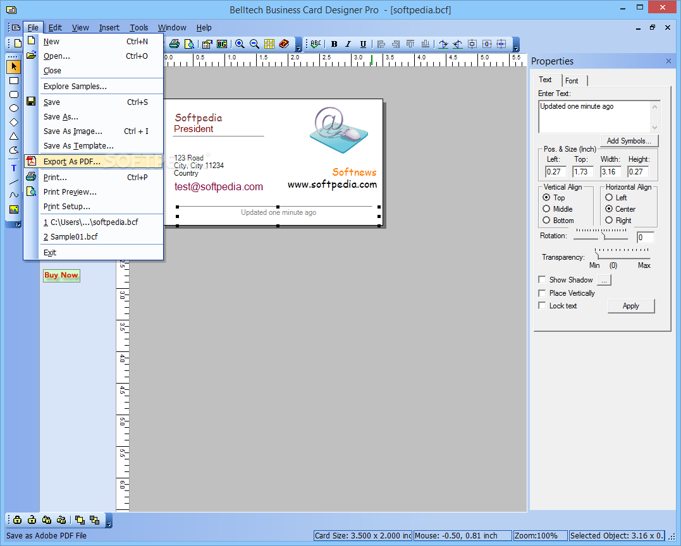Expand the formatting toolbar options arrow
Image resolution: width=681 pixels, height=546 pixels.
(x=516, y=44)
